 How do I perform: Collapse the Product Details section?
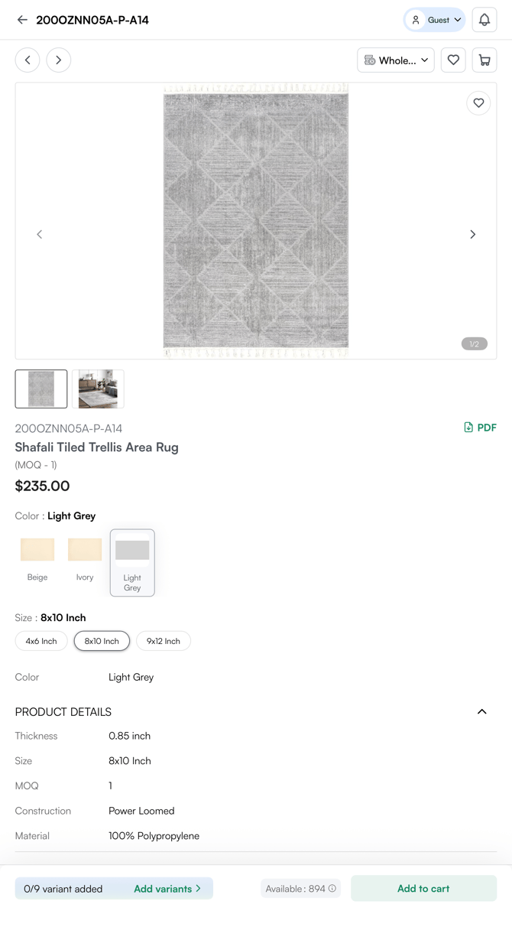(481, 711)
